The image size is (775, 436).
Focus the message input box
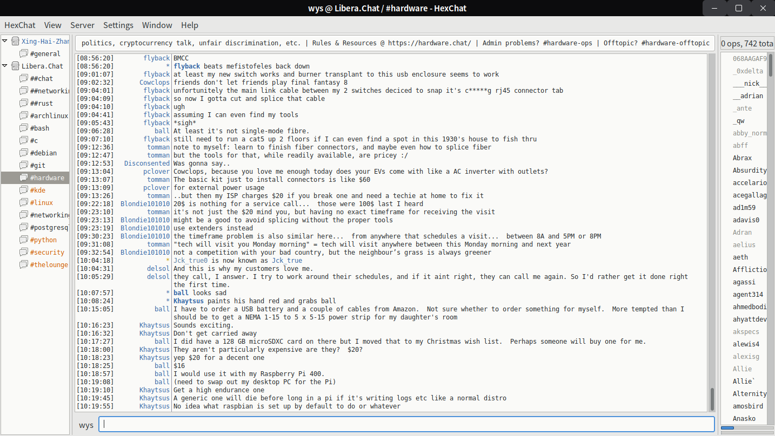click(x=406, y=425)
